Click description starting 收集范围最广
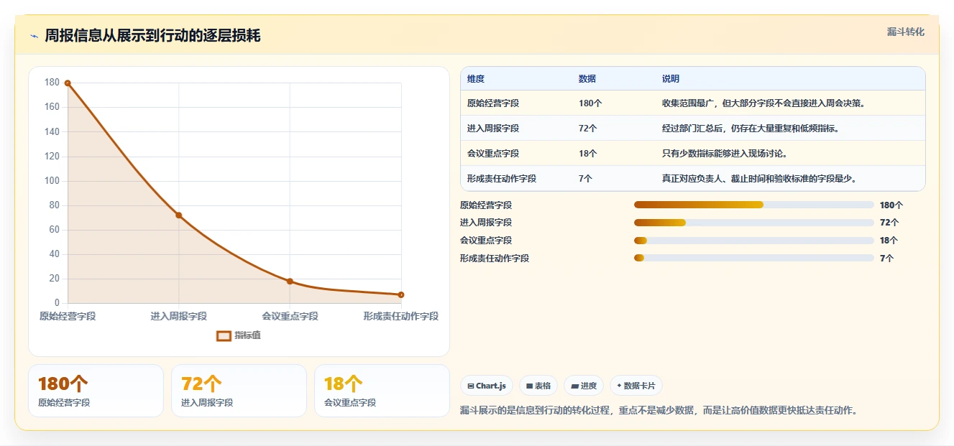954x446 pixels. coord(764,103)
